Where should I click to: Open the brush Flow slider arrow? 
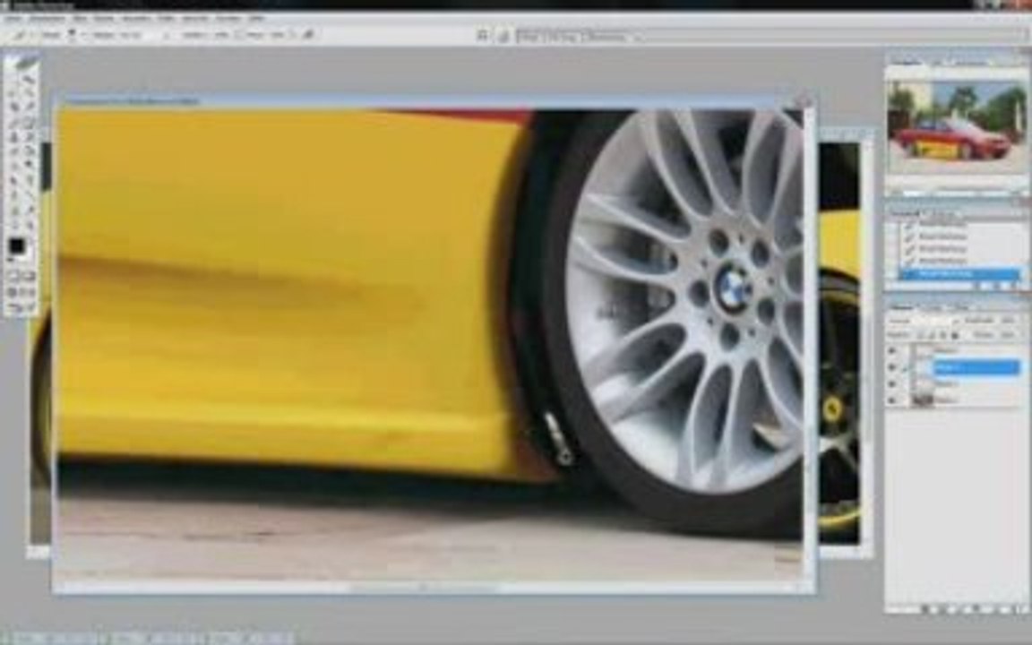click(x=292, y=35)
